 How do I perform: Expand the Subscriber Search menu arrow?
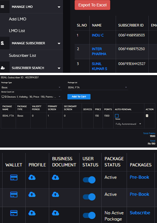click(59, 68)
